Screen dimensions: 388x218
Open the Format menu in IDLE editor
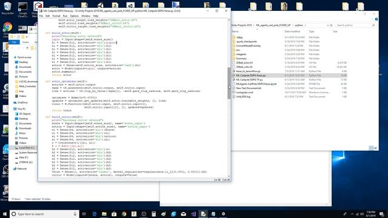tap(56, 16)
